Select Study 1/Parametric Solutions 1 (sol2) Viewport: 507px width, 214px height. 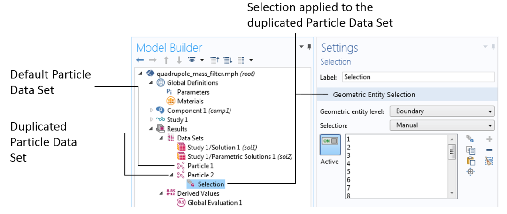(240, 157)
